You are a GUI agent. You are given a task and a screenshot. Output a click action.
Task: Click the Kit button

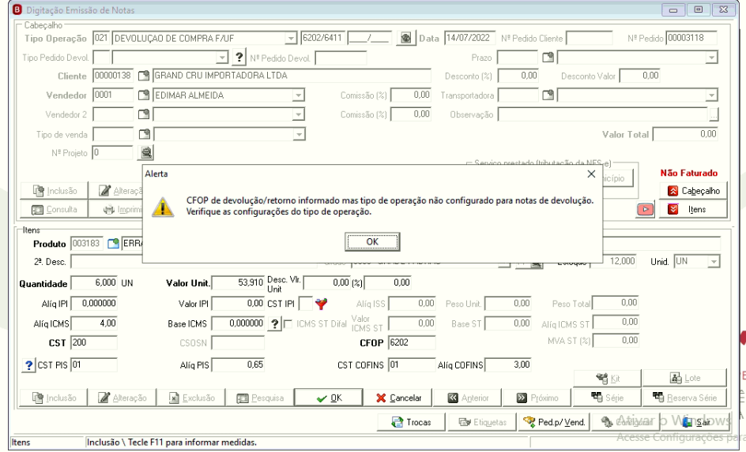coord(608,379)
